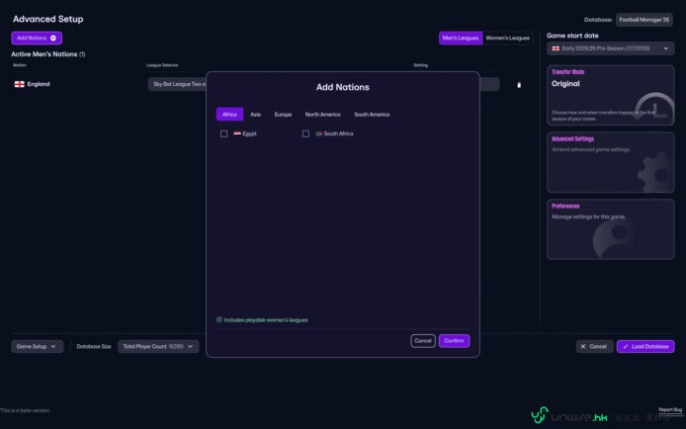
Task: Choose the South America tab
Action: click(x=372, y=114)
